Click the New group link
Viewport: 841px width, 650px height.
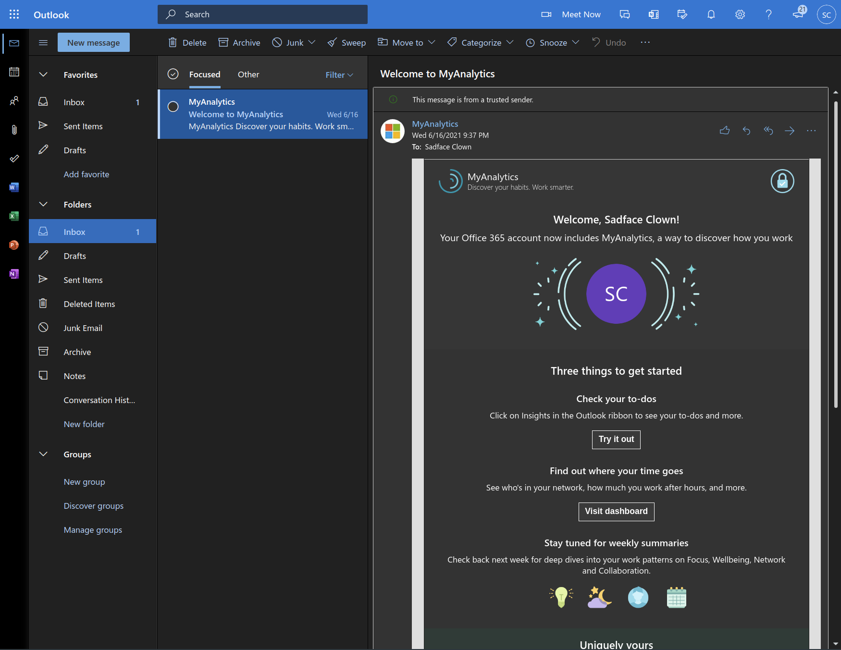pyautogui.click(x=84, y=482)
